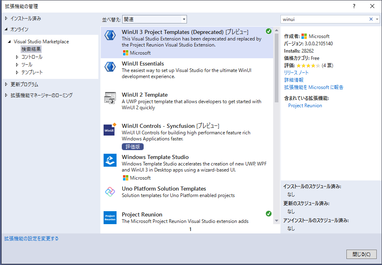The image size is (382, 265).
Task: Click the 閉じる(C) button
Action: pyautogui.click(x=361, y=254)
